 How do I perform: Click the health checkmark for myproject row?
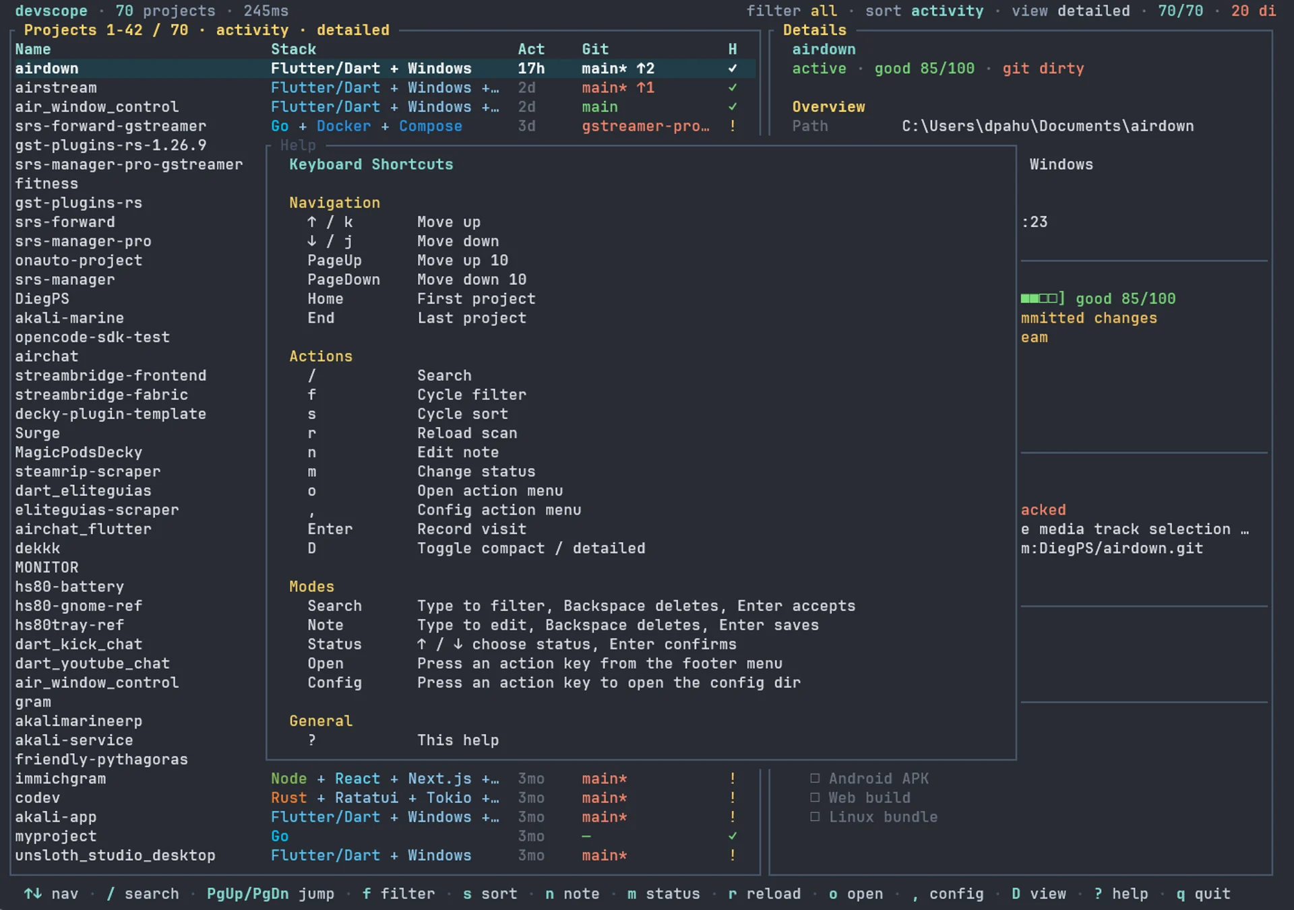[733, 836]
